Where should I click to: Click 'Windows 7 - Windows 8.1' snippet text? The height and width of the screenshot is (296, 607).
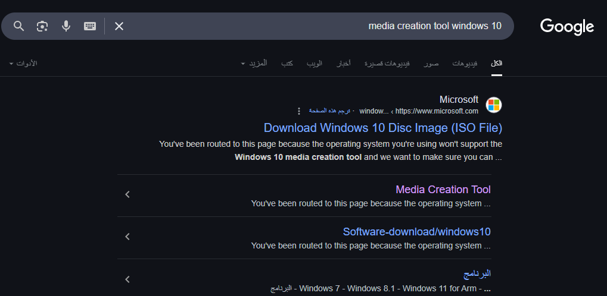(349, 288)
